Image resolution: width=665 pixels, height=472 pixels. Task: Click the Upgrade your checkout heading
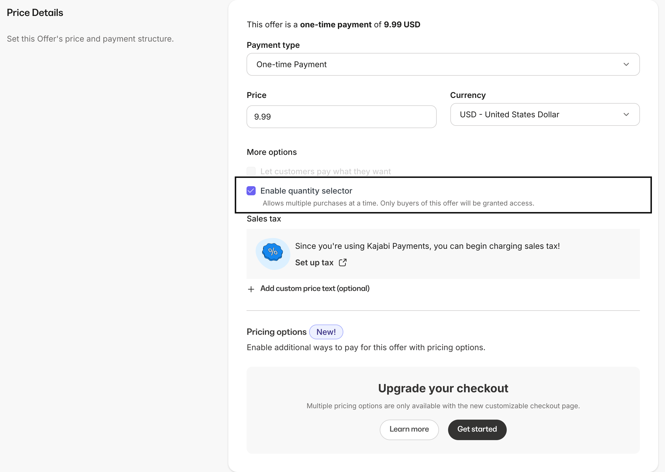443,388
